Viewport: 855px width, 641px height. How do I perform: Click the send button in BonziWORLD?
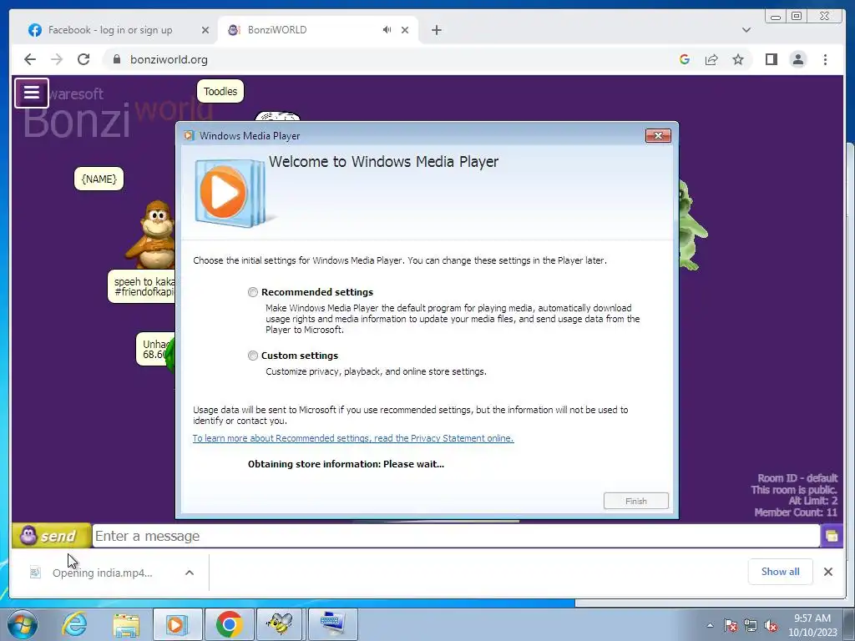51,536
